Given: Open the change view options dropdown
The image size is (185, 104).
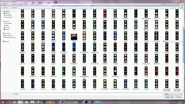Looking at the screenshot, I should [175, 8].
